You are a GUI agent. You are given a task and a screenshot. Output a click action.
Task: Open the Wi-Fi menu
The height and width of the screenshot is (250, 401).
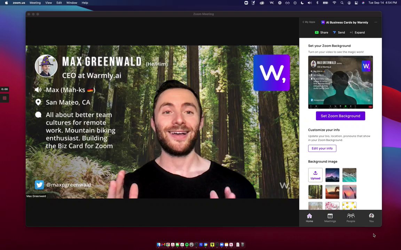[334, 3]
